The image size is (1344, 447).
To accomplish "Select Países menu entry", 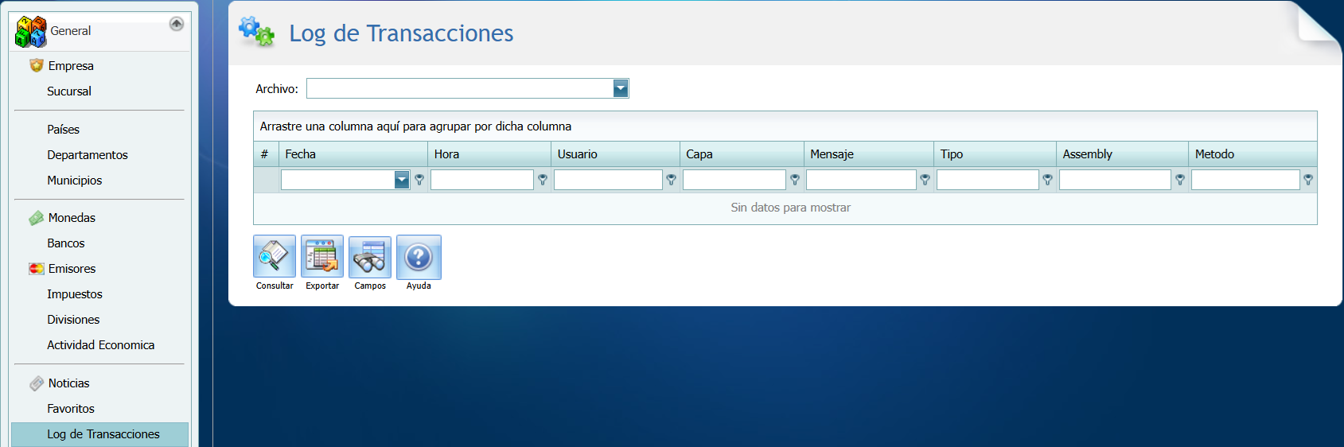I will click(x=63, y=130).
